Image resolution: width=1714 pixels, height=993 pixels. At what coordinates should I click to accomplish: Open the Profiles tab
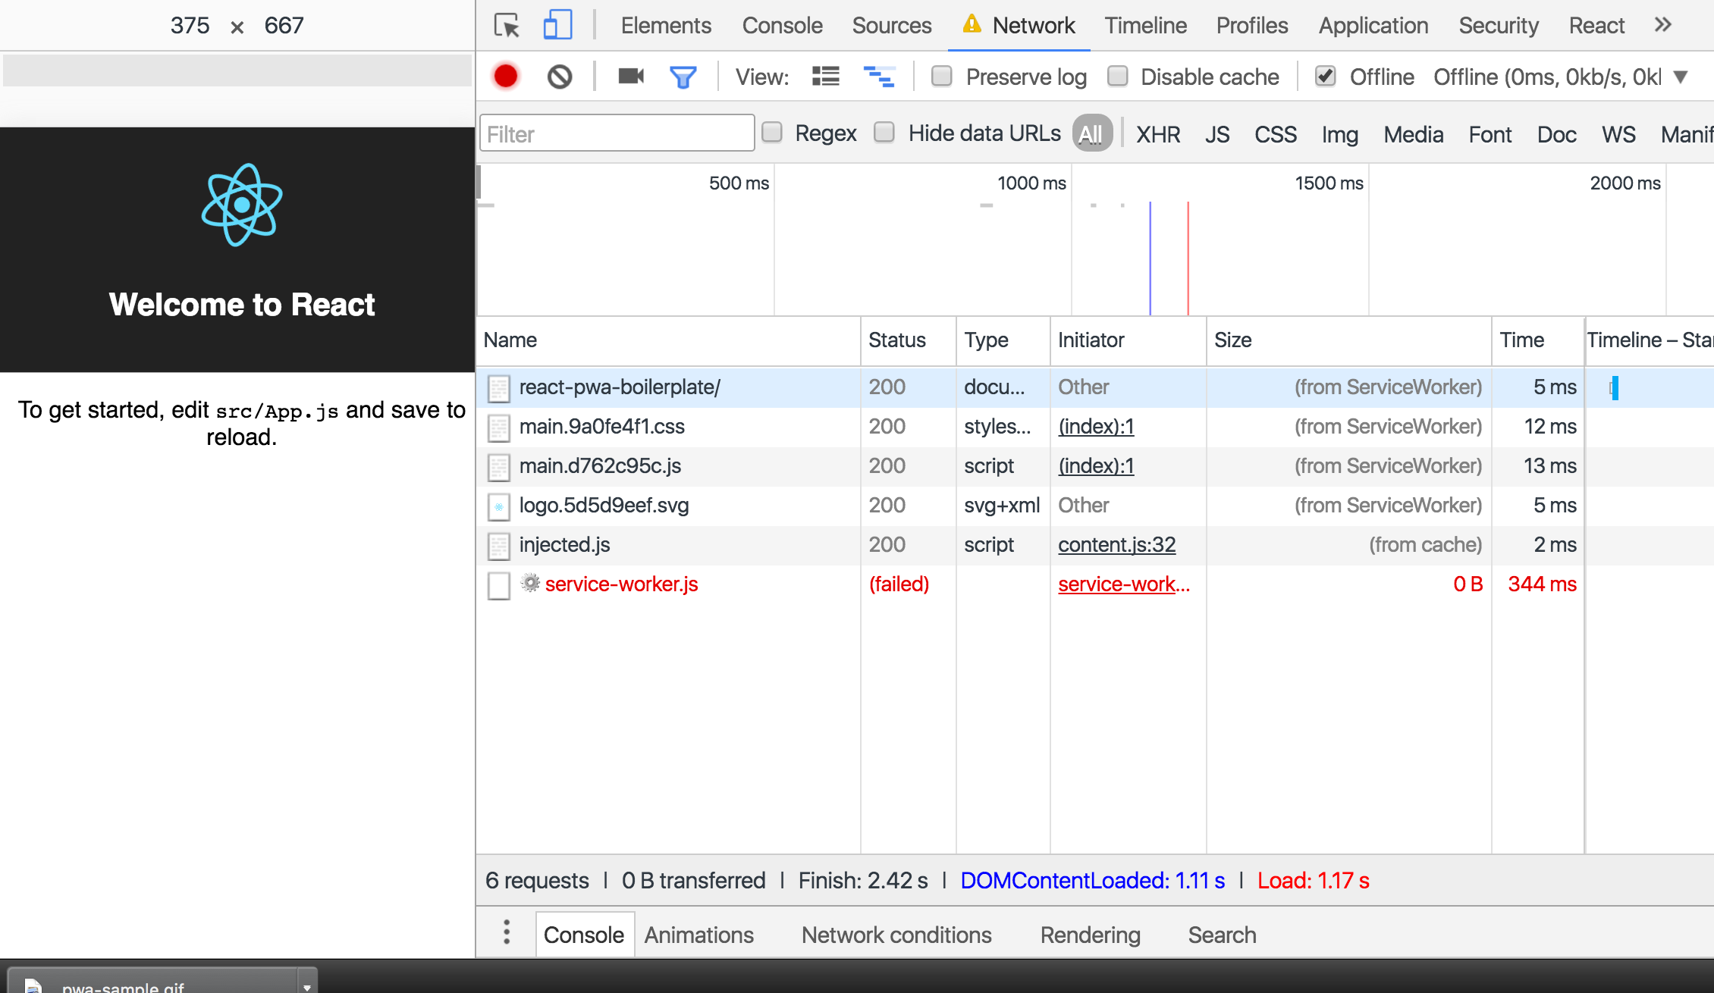click(x=1252, y=26)
